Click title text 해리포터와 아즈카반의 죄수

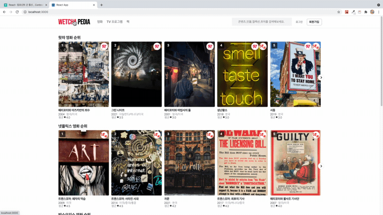coord(74,110)
